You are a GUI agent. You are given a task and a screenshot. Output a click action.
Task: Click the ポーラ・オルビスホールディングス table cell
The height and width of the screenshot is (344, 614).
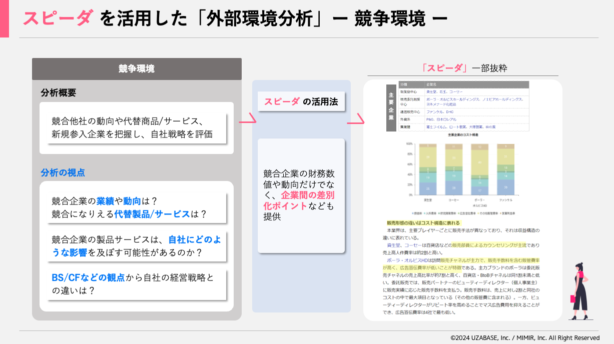477,102
